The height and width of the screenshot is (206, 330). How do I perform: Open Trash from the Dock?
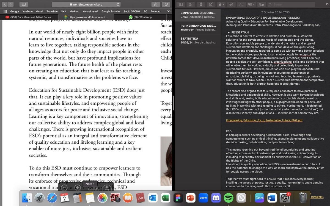[x=303, y=198]
